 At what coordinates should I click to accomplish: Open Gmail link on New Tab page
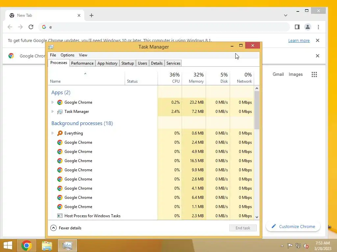(278, 74)
